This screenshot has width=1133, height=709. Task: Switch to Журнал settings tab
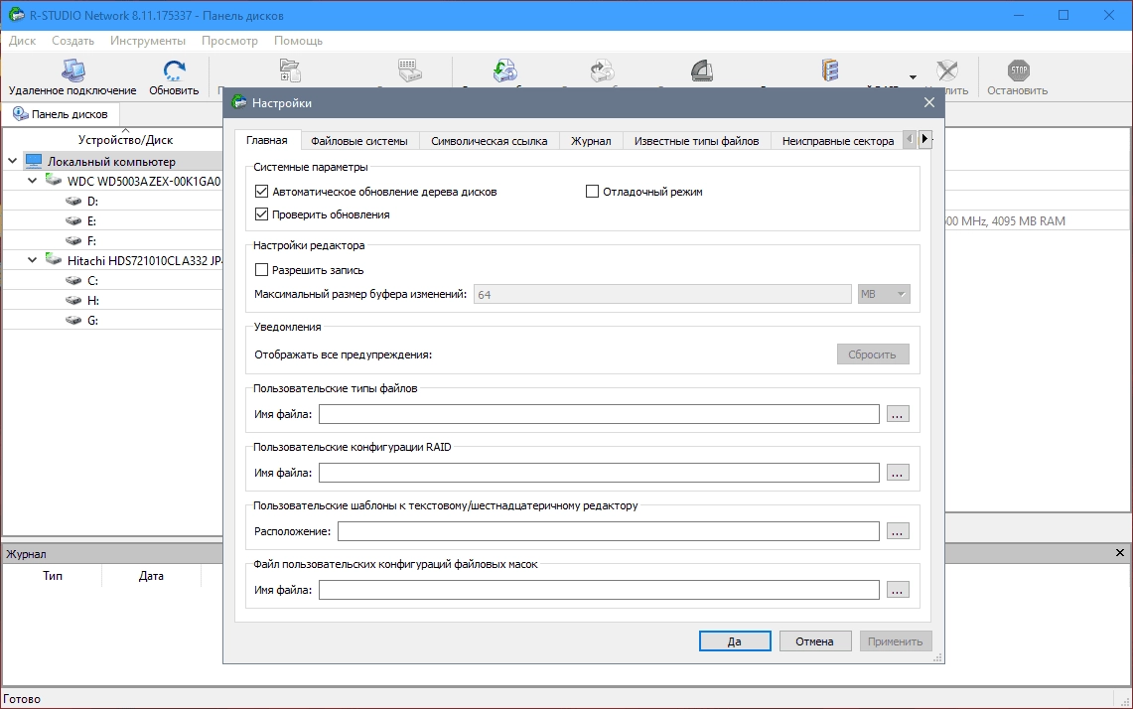point(591,141)
